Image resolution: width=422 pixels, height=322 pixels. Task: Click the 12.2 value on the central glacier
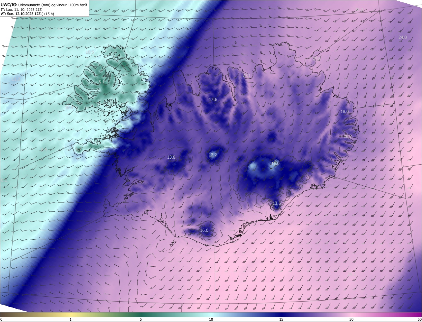click(x=213, y=155)
